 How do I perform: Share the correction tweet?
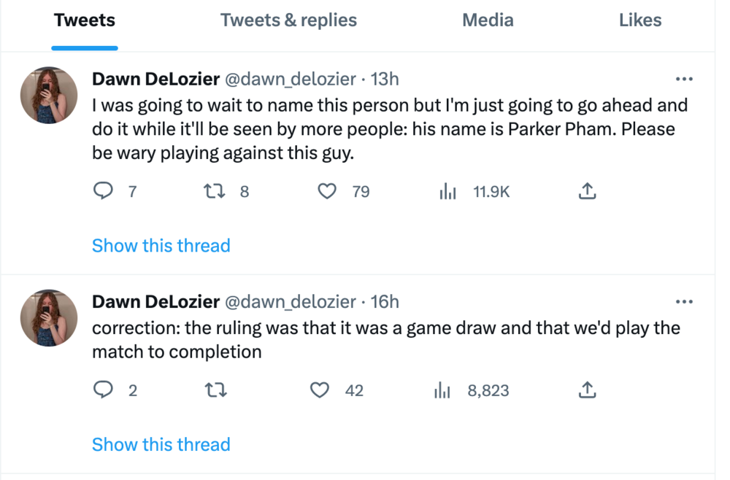(587, 390)
